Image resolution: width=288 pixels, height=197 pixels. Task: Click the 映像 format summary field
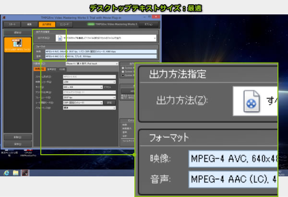pos(101,51)
